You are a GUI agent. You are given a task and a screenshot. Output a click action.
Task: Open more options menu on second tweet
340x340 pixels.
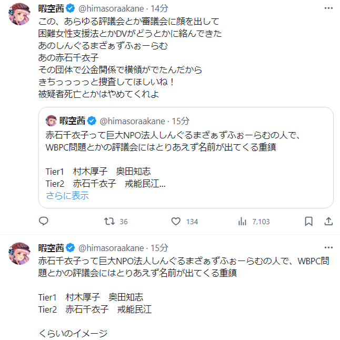328,247
